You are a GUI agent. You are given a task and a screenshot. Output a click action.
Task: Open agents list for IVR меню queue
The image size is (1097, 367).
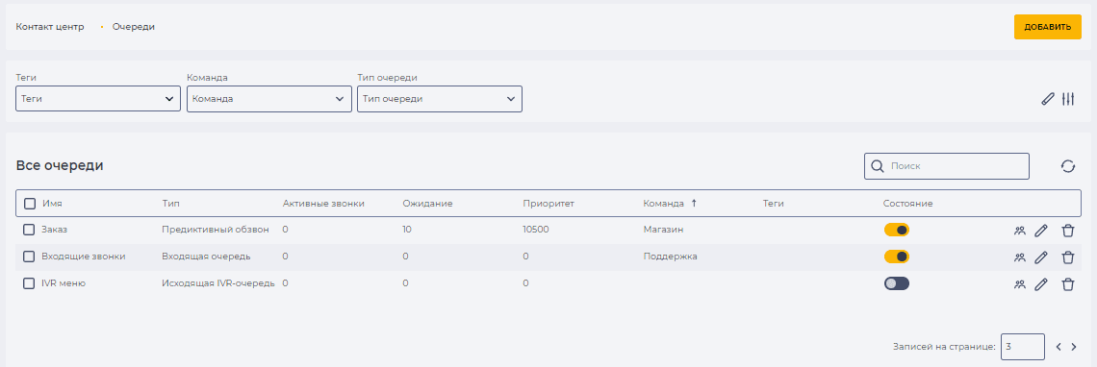1019,283
